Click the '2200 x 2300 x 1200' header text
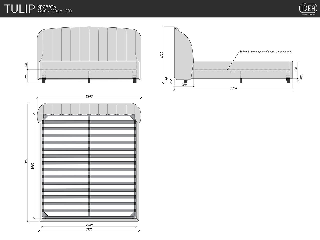Image resolution: width=320 pixels, height=240 pixels. (x=54, y=11)
